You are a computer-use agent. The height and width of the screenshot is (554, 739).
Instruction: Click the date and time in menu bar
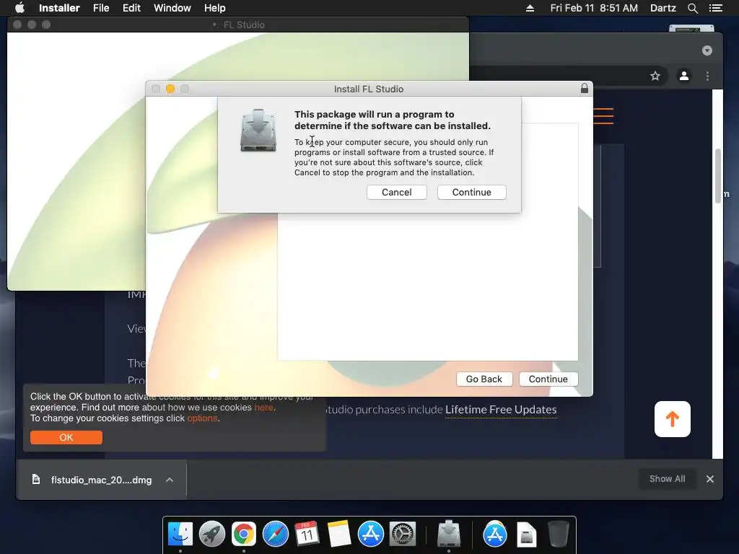(x=594, y=8)
